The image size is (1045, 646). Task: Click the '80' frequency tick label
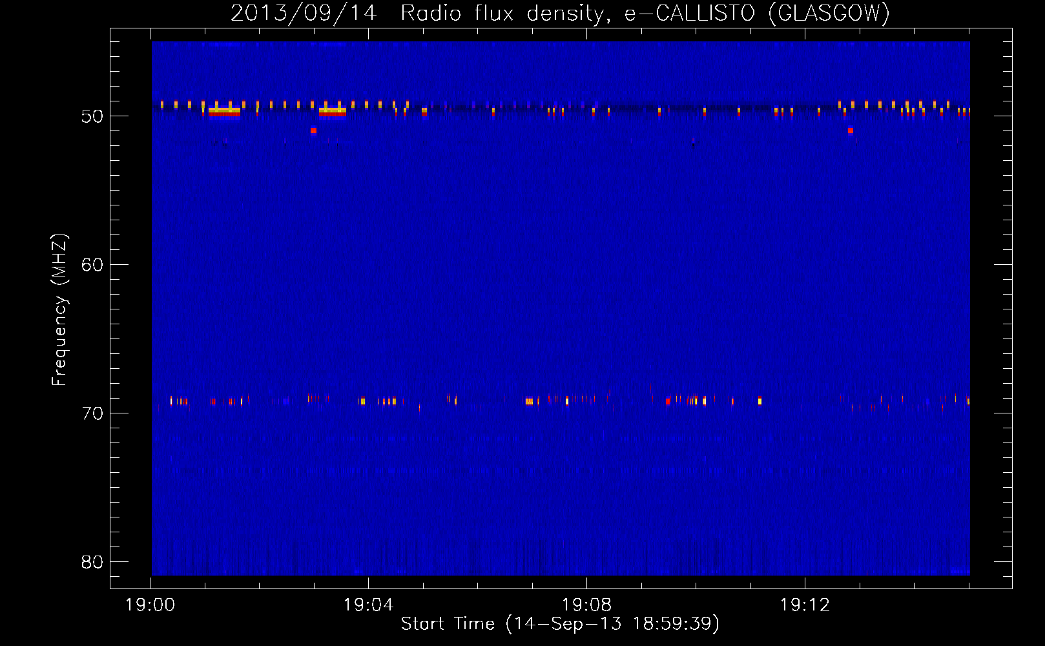[92, 562]
